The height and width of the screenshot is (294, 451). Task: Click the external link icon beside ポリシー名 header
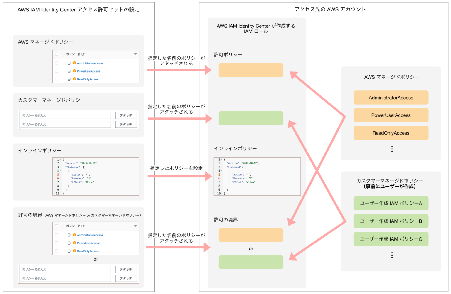[83, 54]
